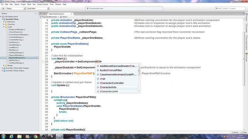The width and height of the screenshot is (248, 139).
Task: Choose AudioChorusFilter from the autocomplete list
Action: pyautogui.click(x=117, y=70)
